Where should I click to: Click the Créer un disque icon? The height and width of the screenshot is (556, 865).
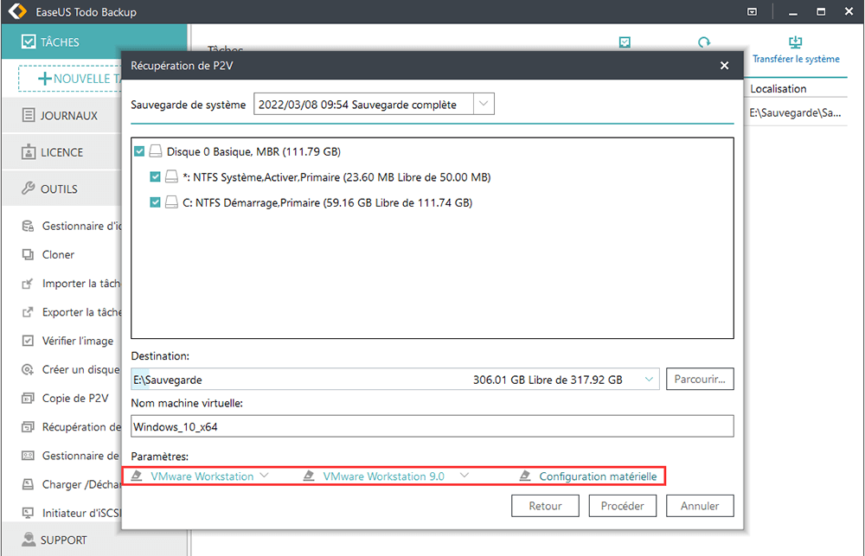click(x=28, y=369)
